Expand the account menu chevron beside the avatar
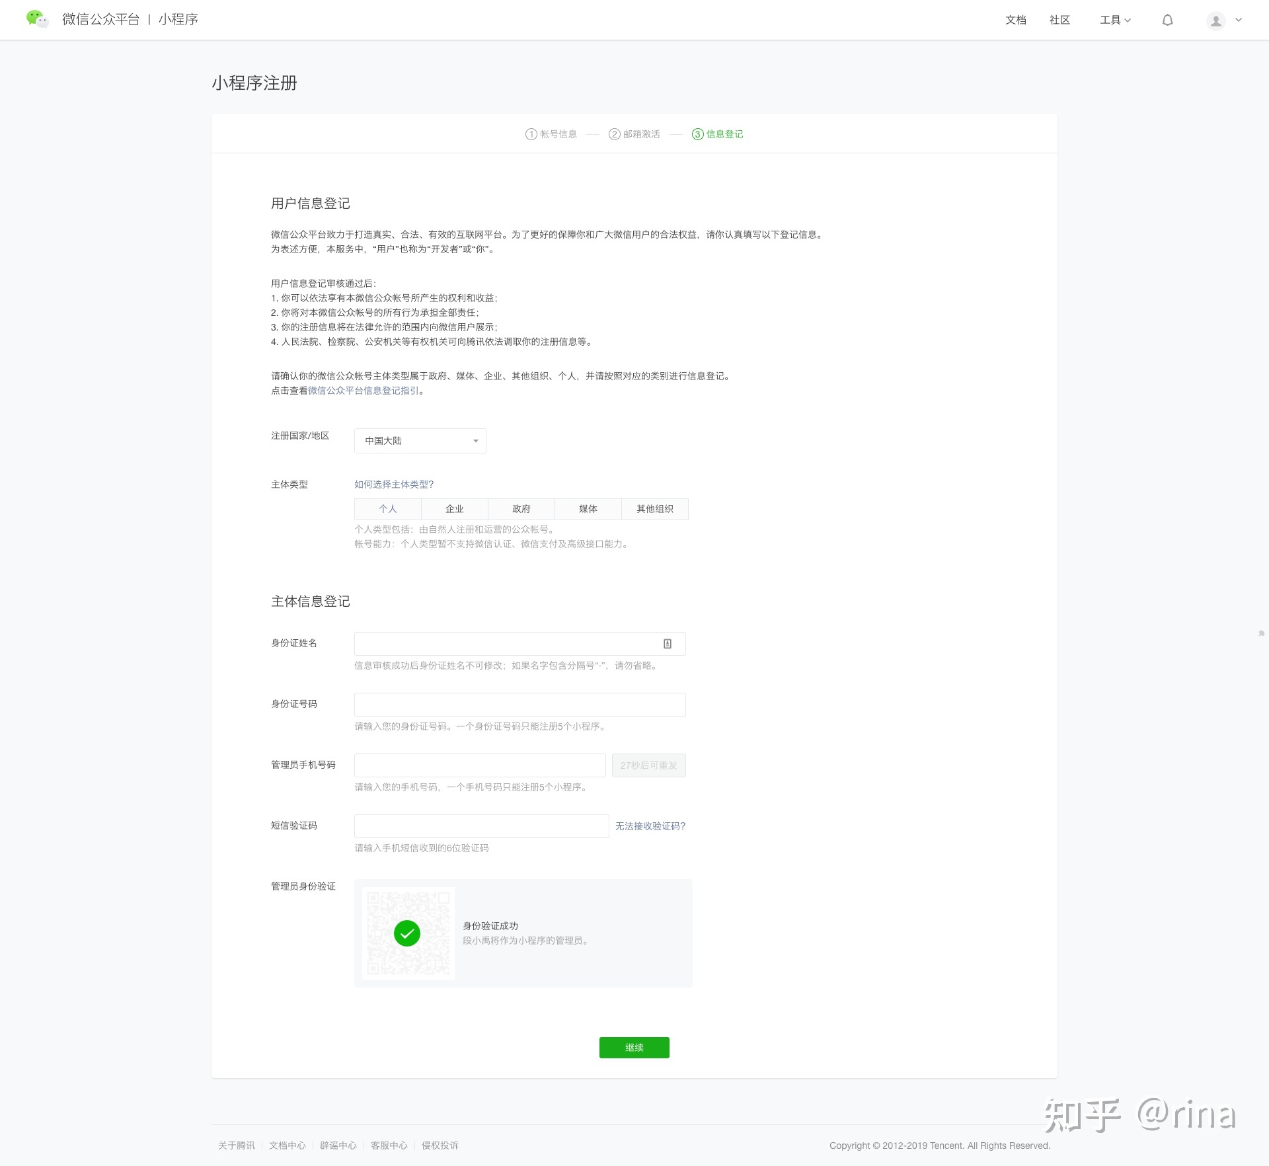Screen dimensions: 1269x1166 (x=1239, y=20)
